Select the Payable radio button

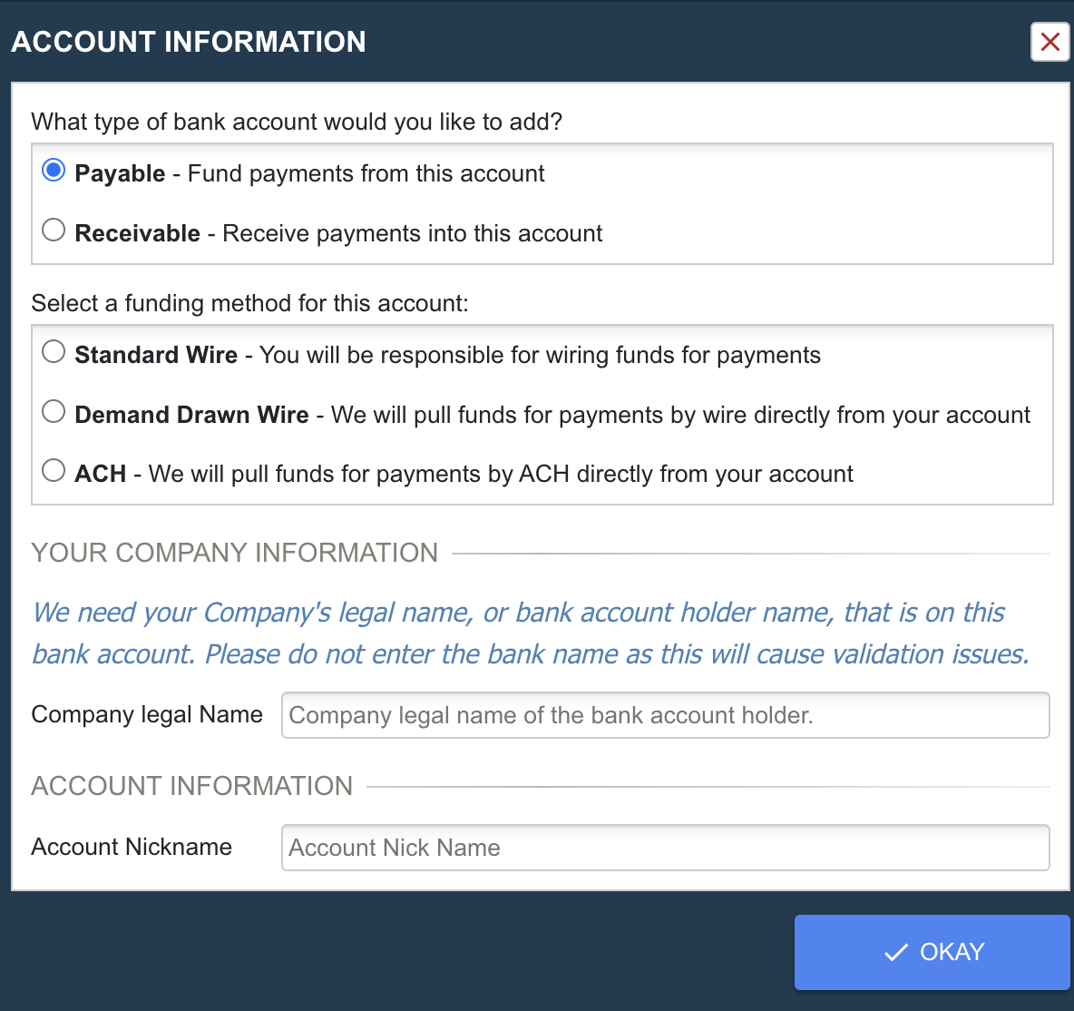point(54,171)
